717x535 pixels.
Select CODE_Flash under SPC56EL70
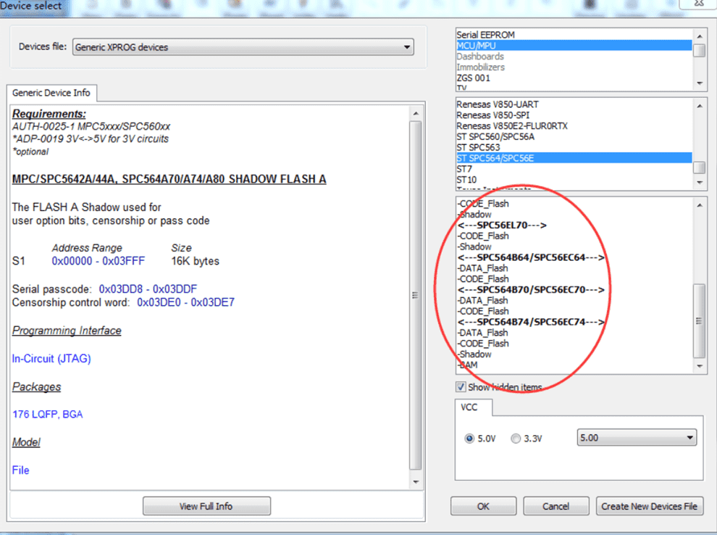point(574,236)
